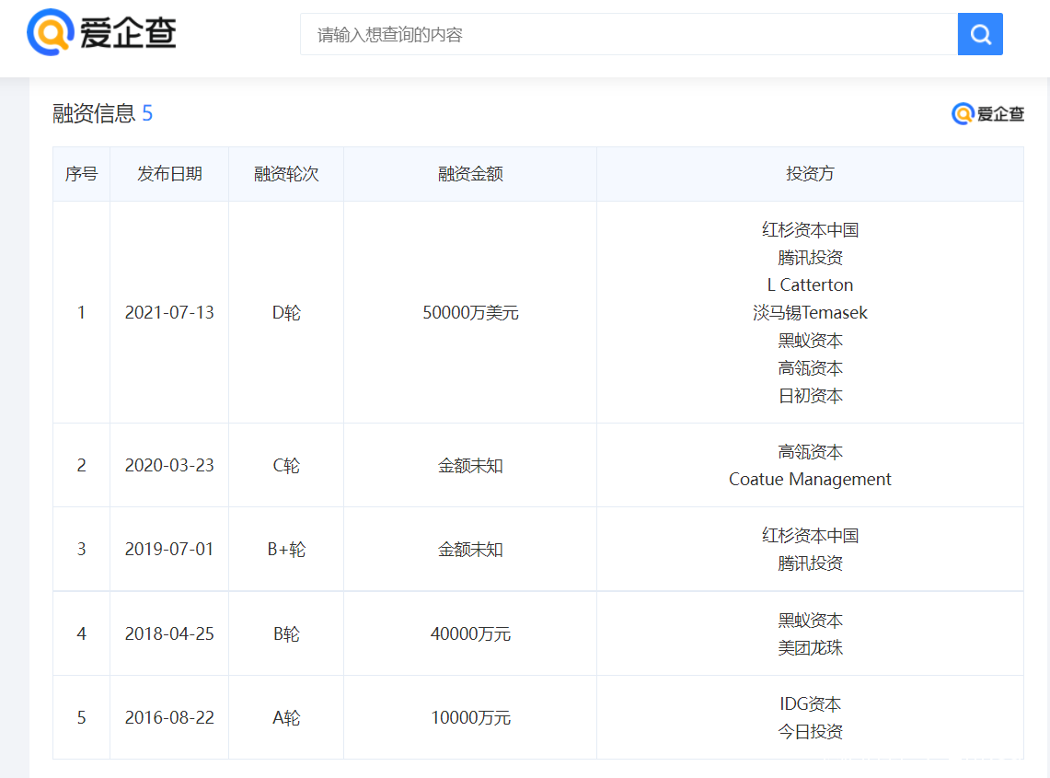Click the B+轮 round cell

[x=286, y=549]
